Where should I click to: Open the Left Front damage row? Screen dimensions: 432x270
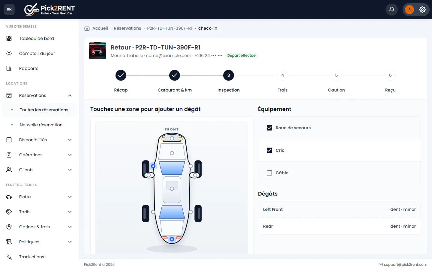point(339,209)
